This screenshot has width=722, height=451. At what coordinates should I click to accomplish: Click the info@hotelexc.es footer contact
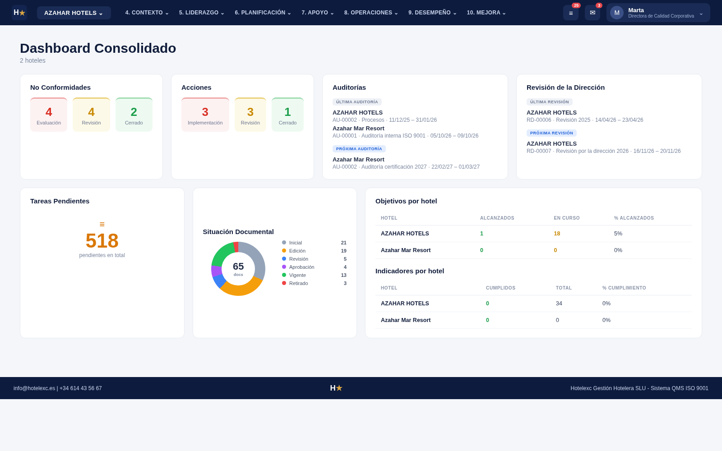click(x=34, y=388)
